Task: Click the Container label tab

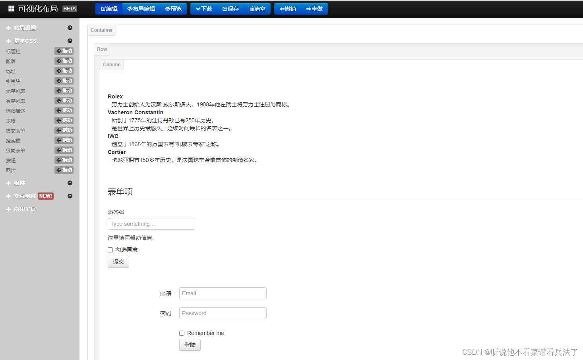Action: click(102, 30)
